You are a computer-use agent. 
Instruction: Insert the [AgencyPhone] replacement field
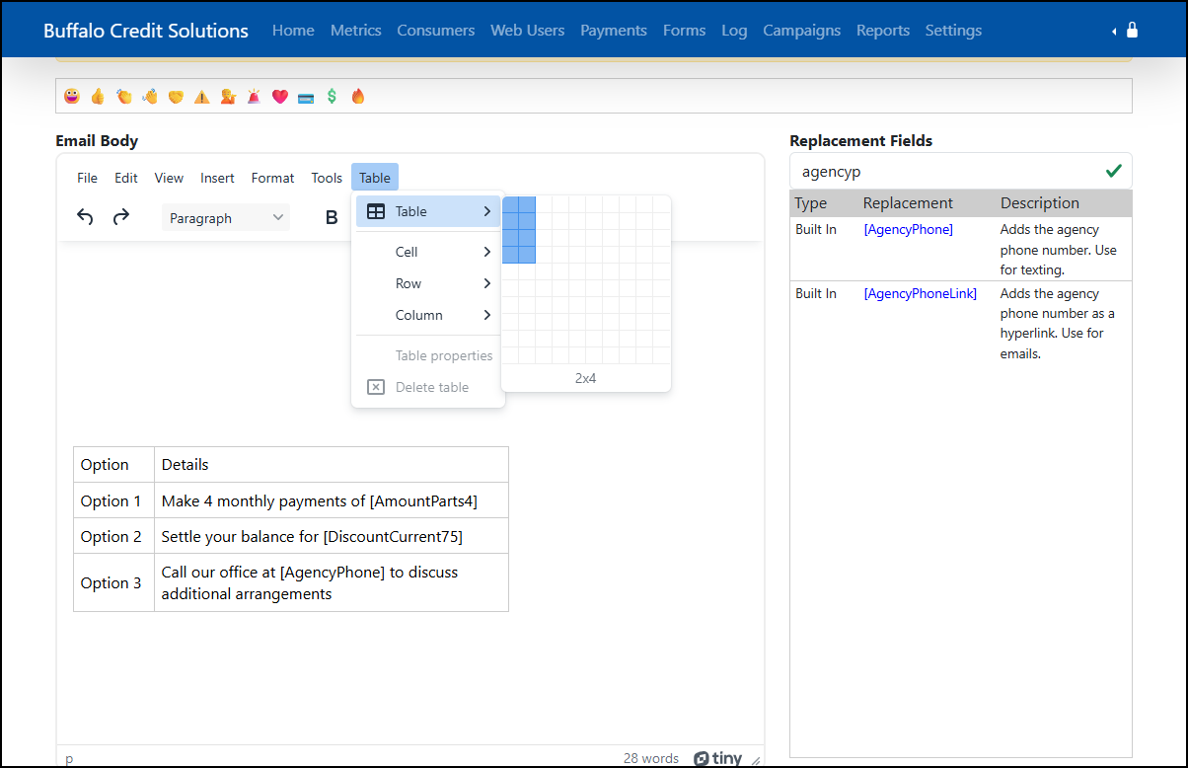(909, 229)
